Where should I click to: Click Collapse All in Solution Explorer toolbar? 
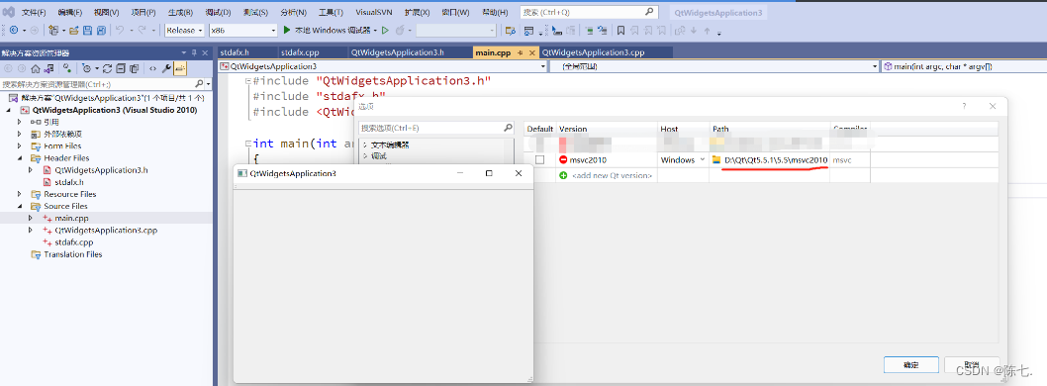point(121,68)
